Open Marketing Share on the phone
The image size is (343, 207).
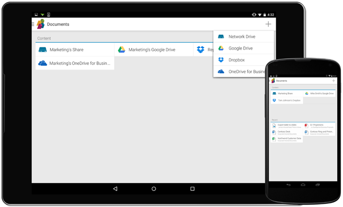(x=287, y=93)
